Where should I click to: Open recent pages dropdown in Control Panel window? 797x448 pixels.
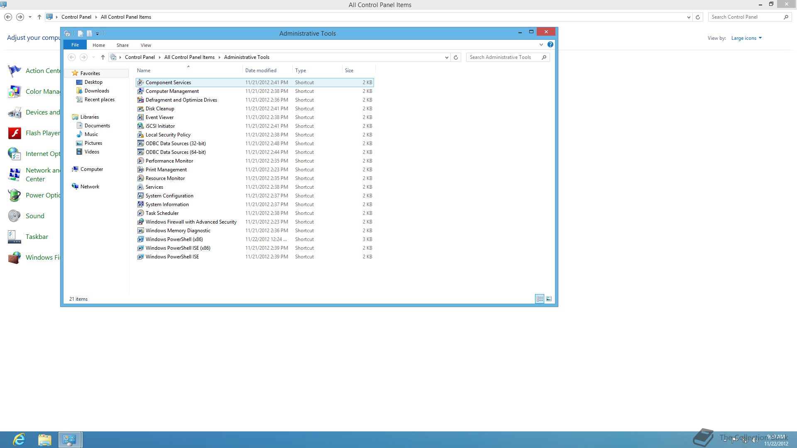[30, 17]
